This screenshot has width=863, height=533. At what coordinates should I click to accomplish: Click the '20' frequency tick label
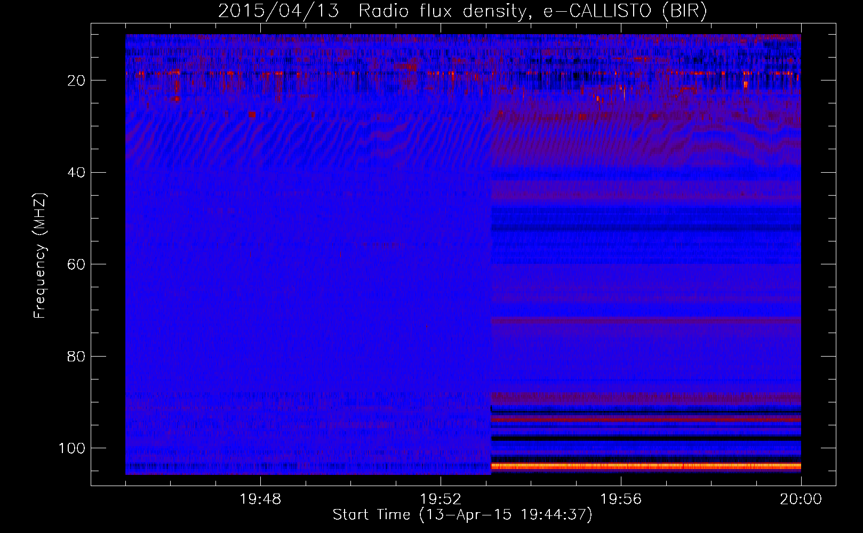(76, 80)
